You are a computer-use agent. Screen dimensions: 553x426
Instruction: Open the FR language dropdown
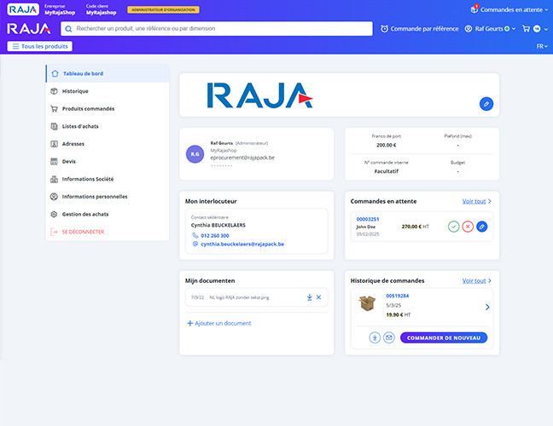pyautogui.click(x=542, y=47)
